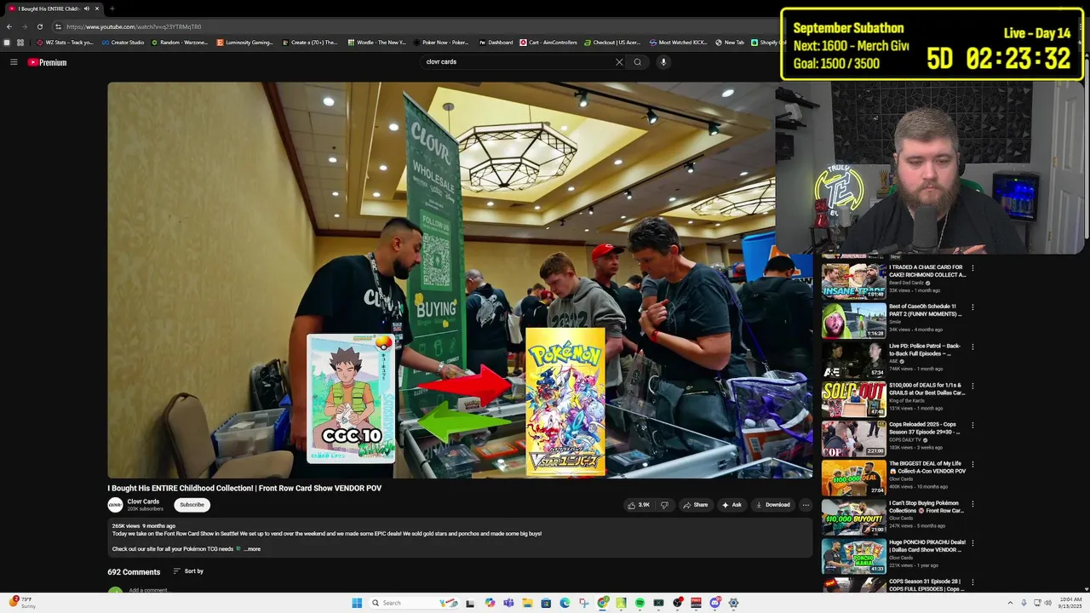1090x613 pixels.
Task: Open the 'Cart - AimControllers' bookmark
Action: coord(549,43)
